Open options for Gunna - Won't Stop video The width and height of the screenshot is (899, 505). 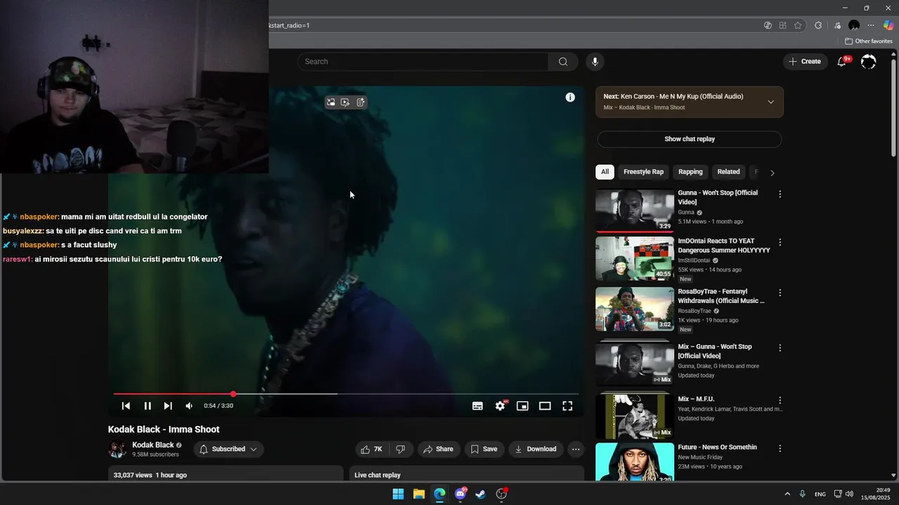coord(780,194)
